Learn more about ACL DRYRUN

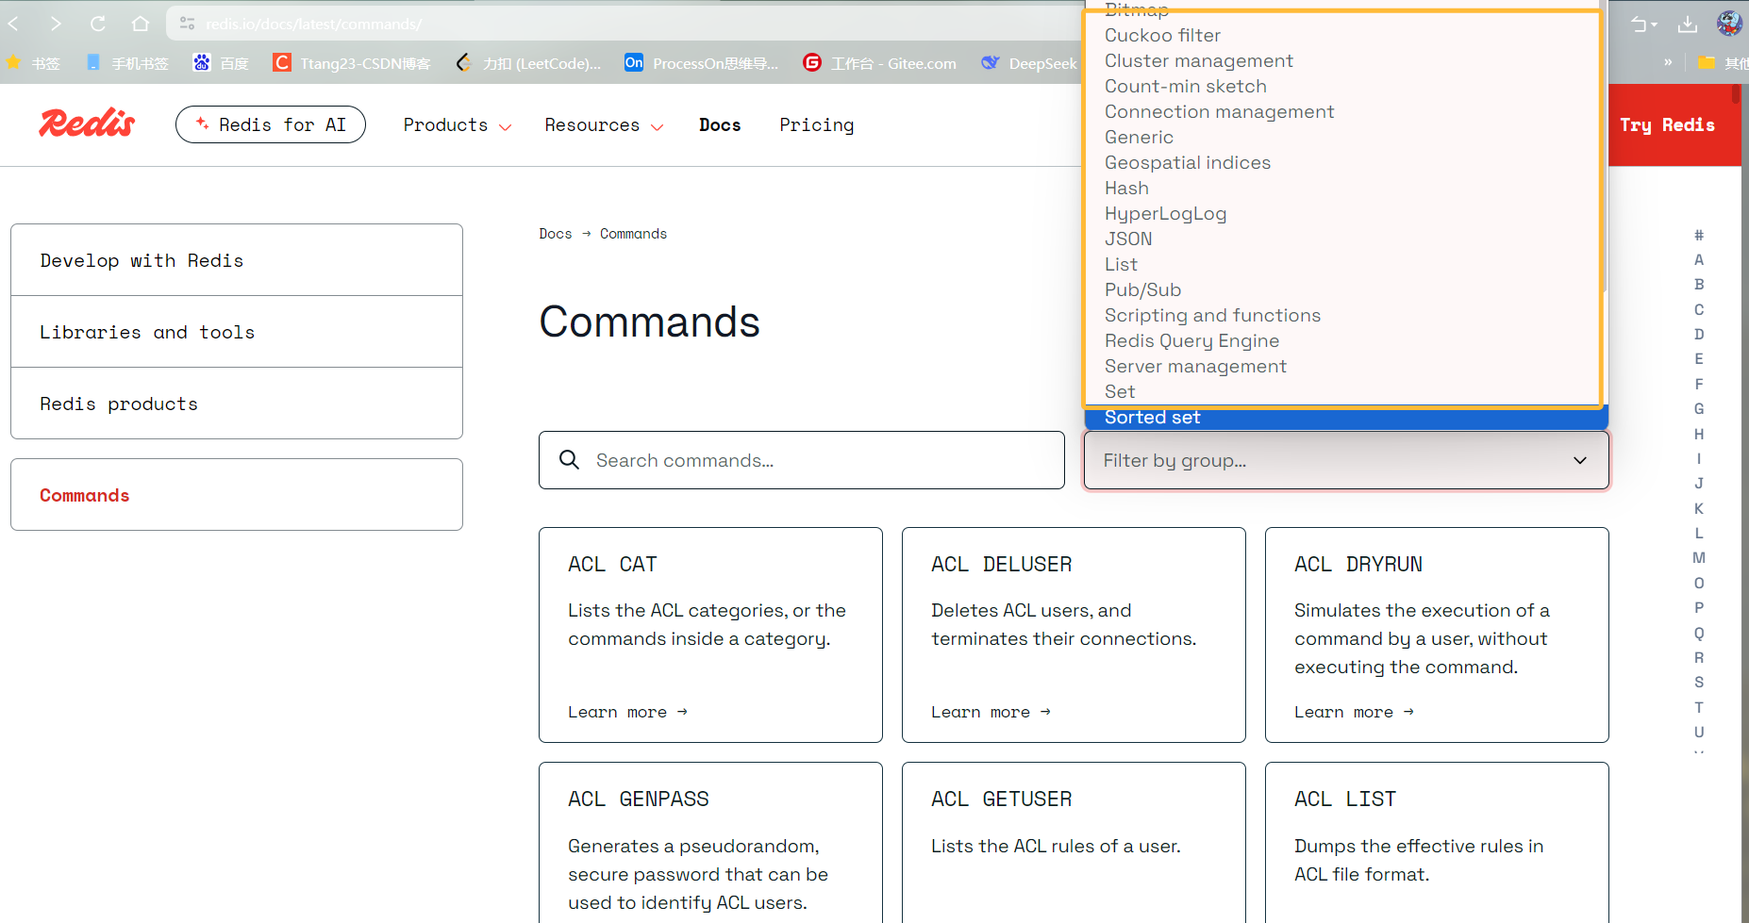[1354, 712]
